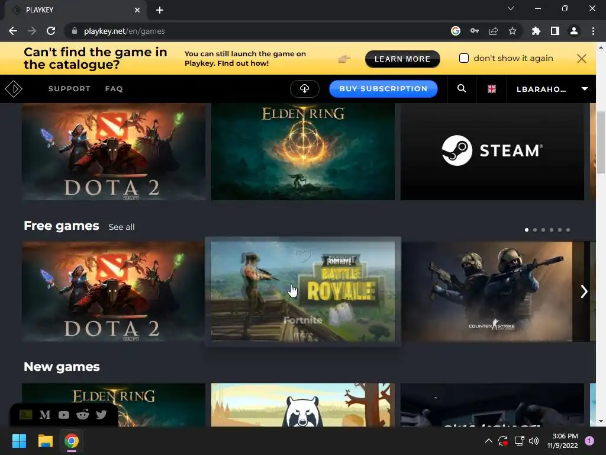View site info via the lock icon
The width and height of the screenshot is (606, 455).
coord(75,31)
